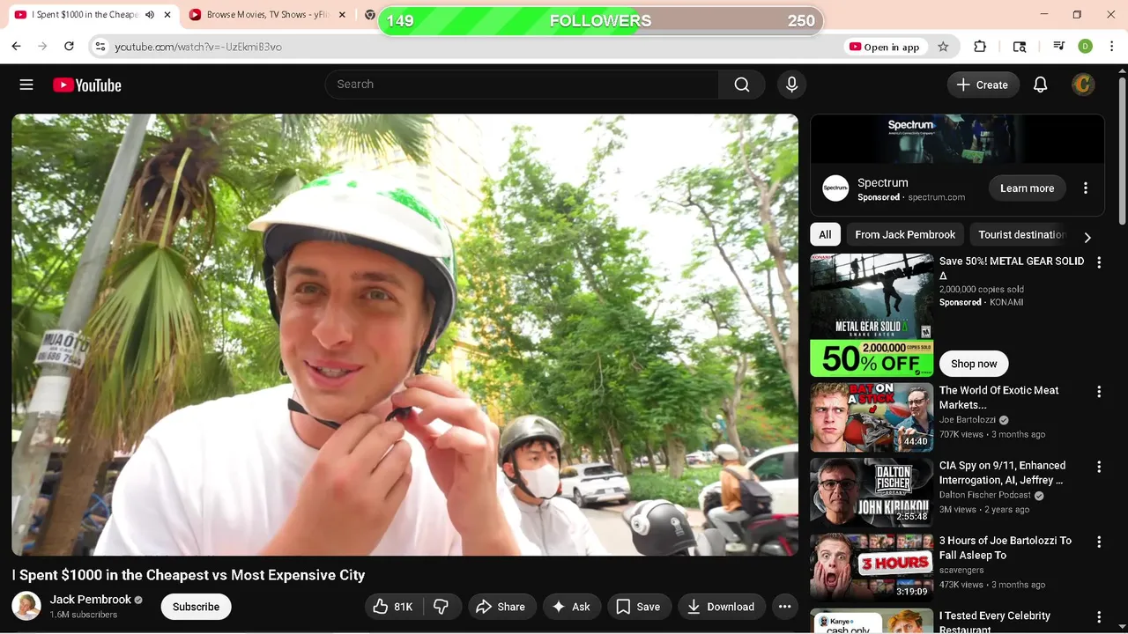Screen dimensions: 1128x634
Task: View site information icon in address bar
Action: pyautogui.click(x=100, y=47)
